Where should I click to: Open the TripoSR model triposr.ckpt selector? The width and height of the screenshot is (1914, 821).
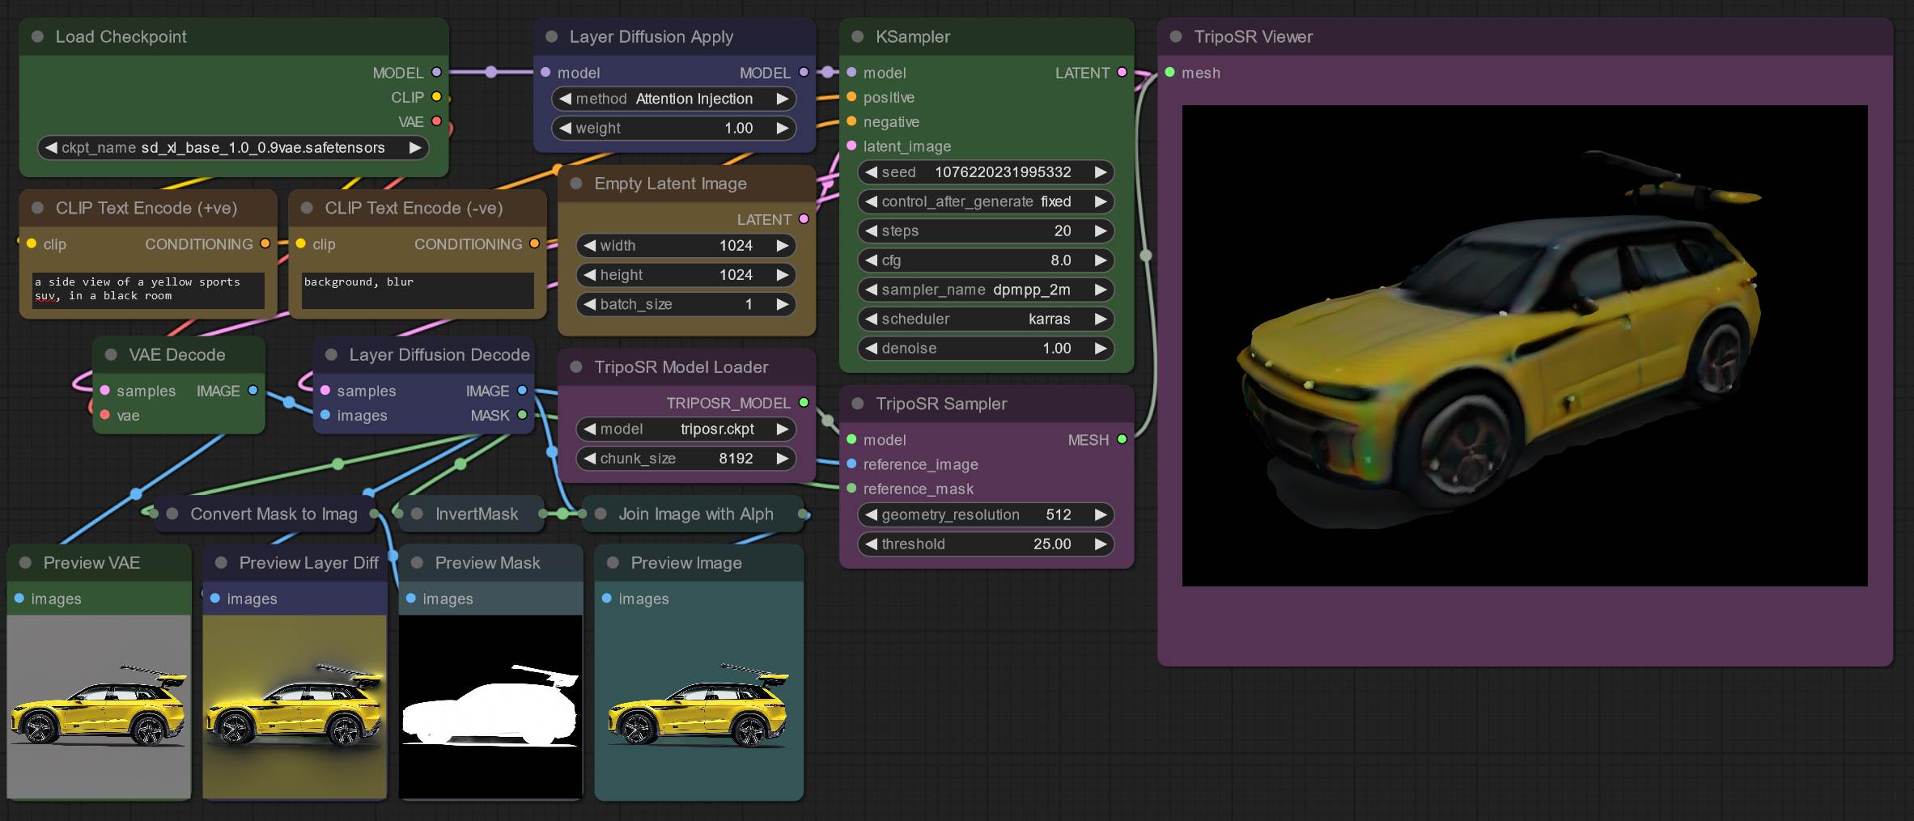click(685, 429)
